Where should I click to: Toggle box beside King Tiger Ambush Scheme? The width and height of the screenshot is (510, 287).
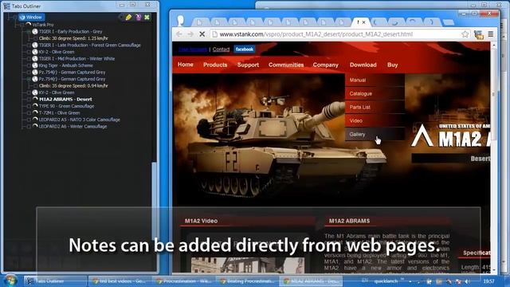click(x=29, y=65)
